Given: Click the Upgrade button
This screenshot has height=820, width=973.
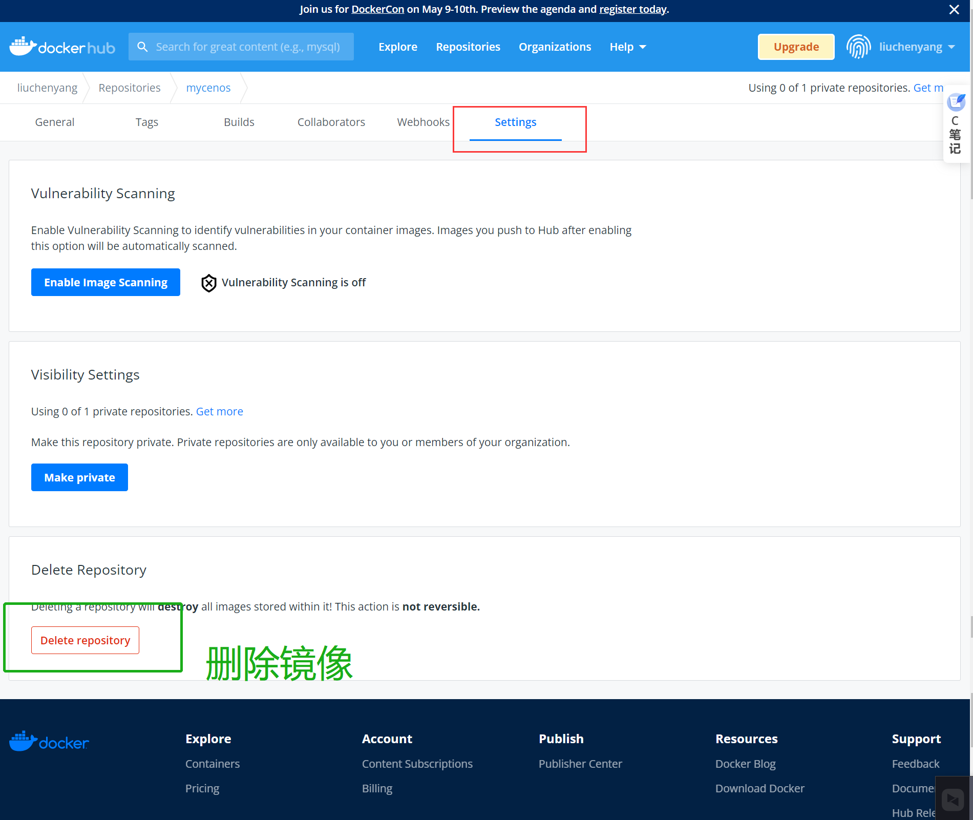Looking at the screenshot, I should coord(796,47).
